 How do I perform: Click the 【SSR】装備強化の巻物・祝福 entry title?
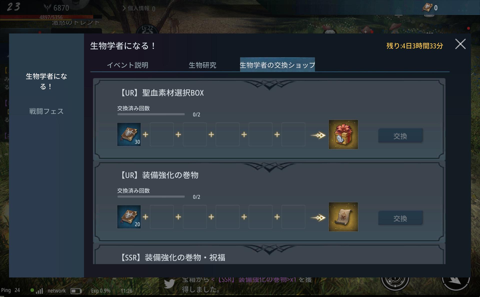click(172, 257)
